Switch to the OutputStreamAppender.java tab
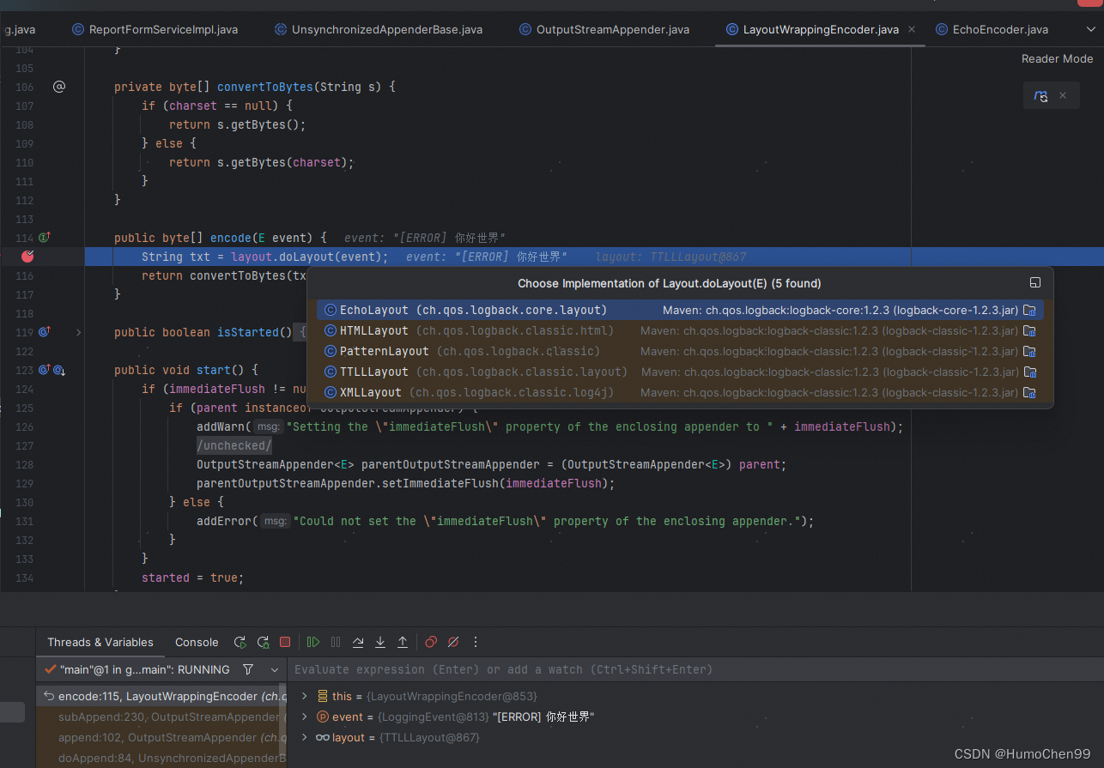The image size is (1104, 768). pyautogui.click(x=604, y=29)
